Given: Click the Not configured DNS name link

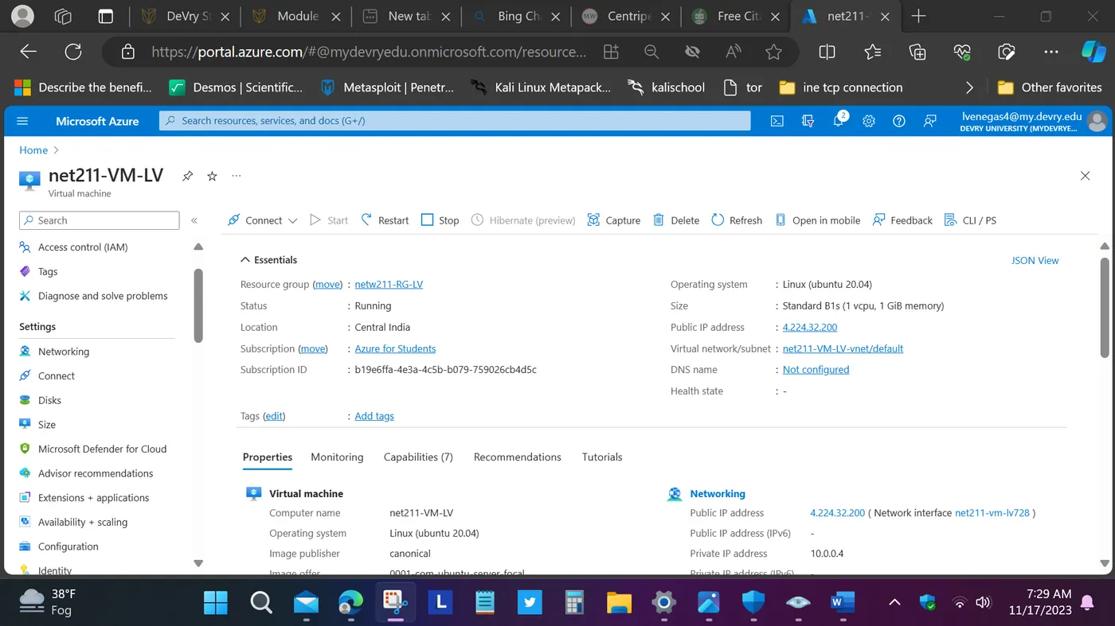Looking at the screenshot, I should (x=816, y=370).
